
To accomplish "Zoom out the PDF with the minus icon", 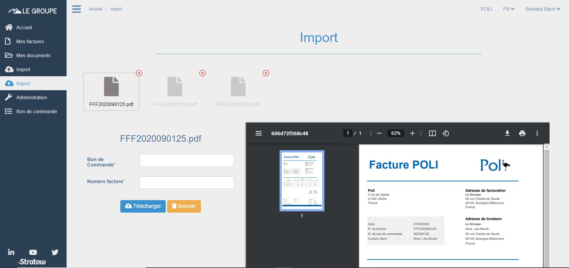I will [379, 133].
